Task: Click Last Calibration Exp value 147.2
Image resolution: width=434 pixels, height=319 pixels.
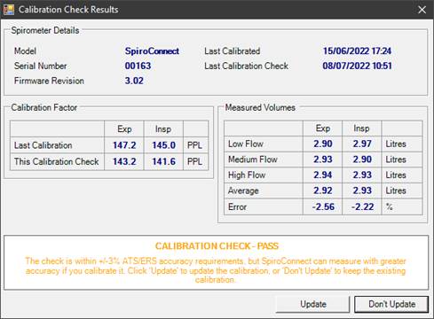Action: coord(124,145)
